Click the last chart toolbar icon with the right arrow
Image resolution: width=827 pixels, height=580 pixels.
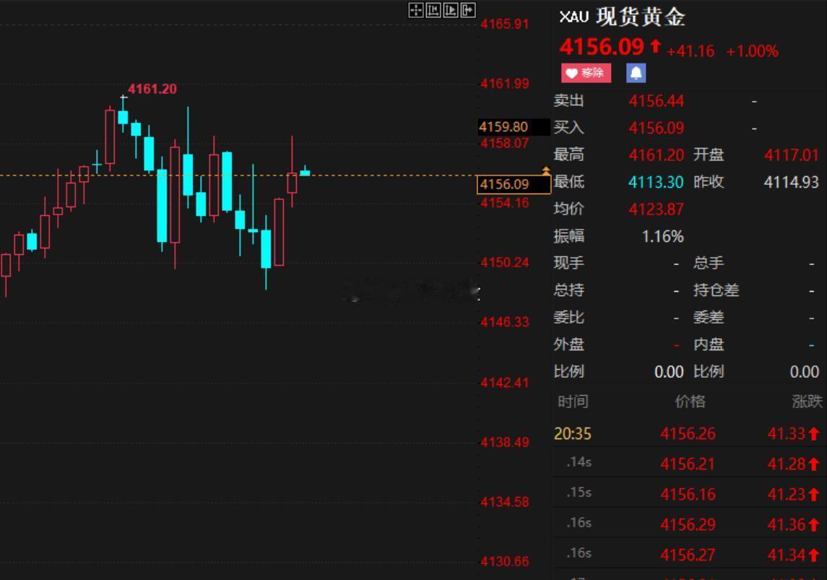pos(468,11)
